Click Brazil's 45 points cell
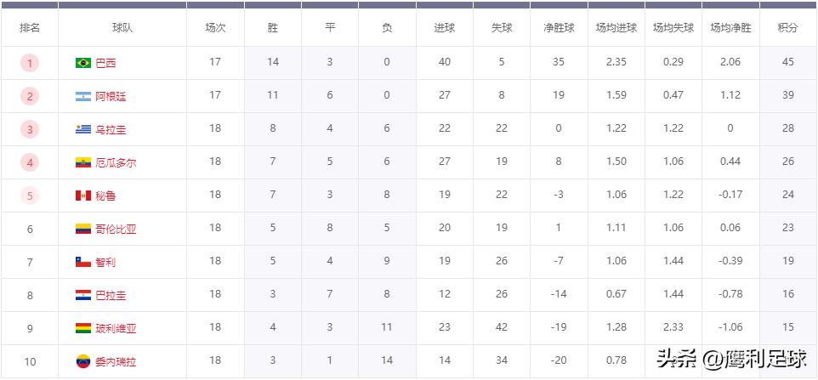Viewport: 818px width, 380px height. (x=788, y=63)
